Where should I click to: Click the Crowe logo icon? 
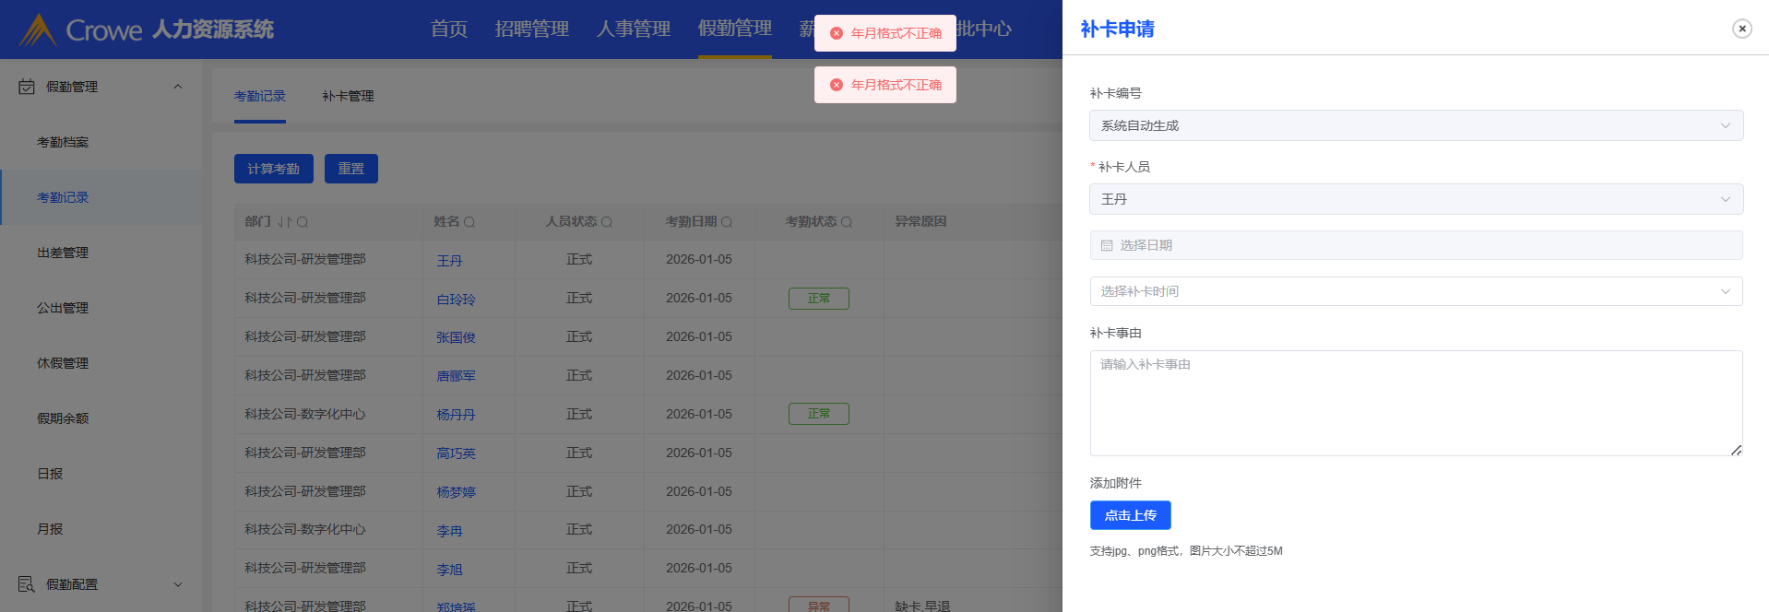coord(38,29)
